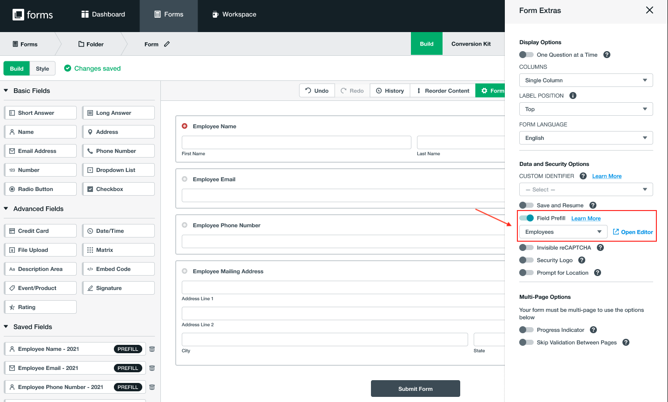Click the forms logo in the header
The image size is (668, 402).
click(x=33, y=15)
